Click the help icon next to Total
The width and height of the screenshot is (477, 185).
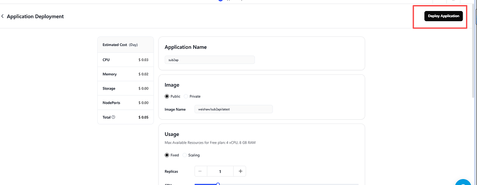click(x=113, y=117)
